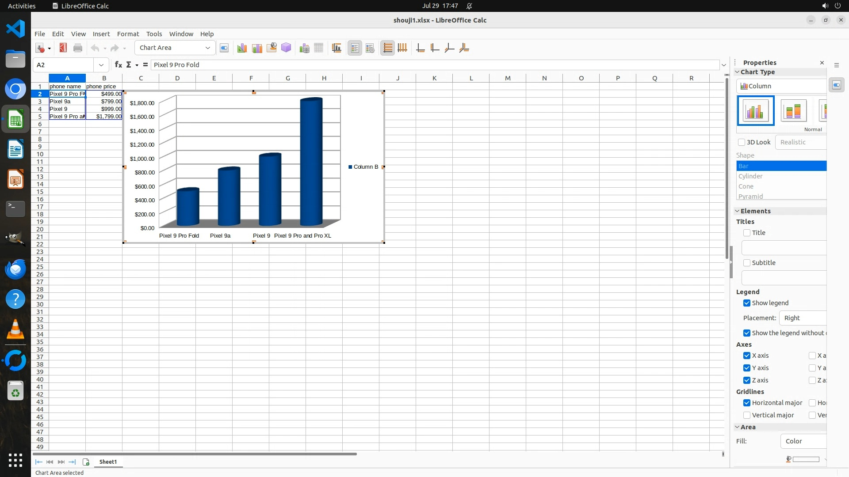Open legend Placement dropdown showing Right

803,318
